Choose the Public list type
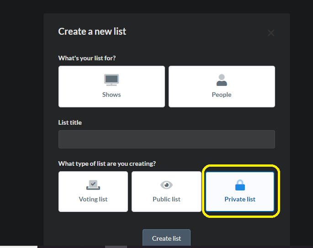The width and height of the screenshot is (313, 248). (166, 191)
